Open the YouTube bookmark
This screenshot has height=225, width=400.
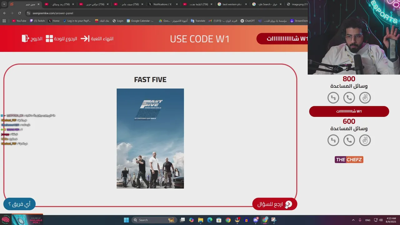coord(19,21)
